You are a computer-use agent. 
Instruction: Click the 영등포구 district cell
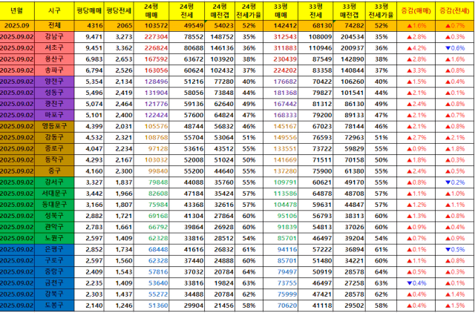point(54,127)
